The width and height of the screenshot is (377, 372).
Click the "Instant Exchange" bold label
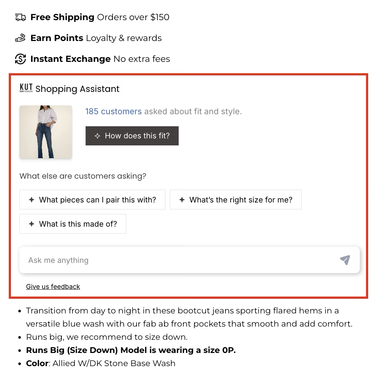click(70, 59)
